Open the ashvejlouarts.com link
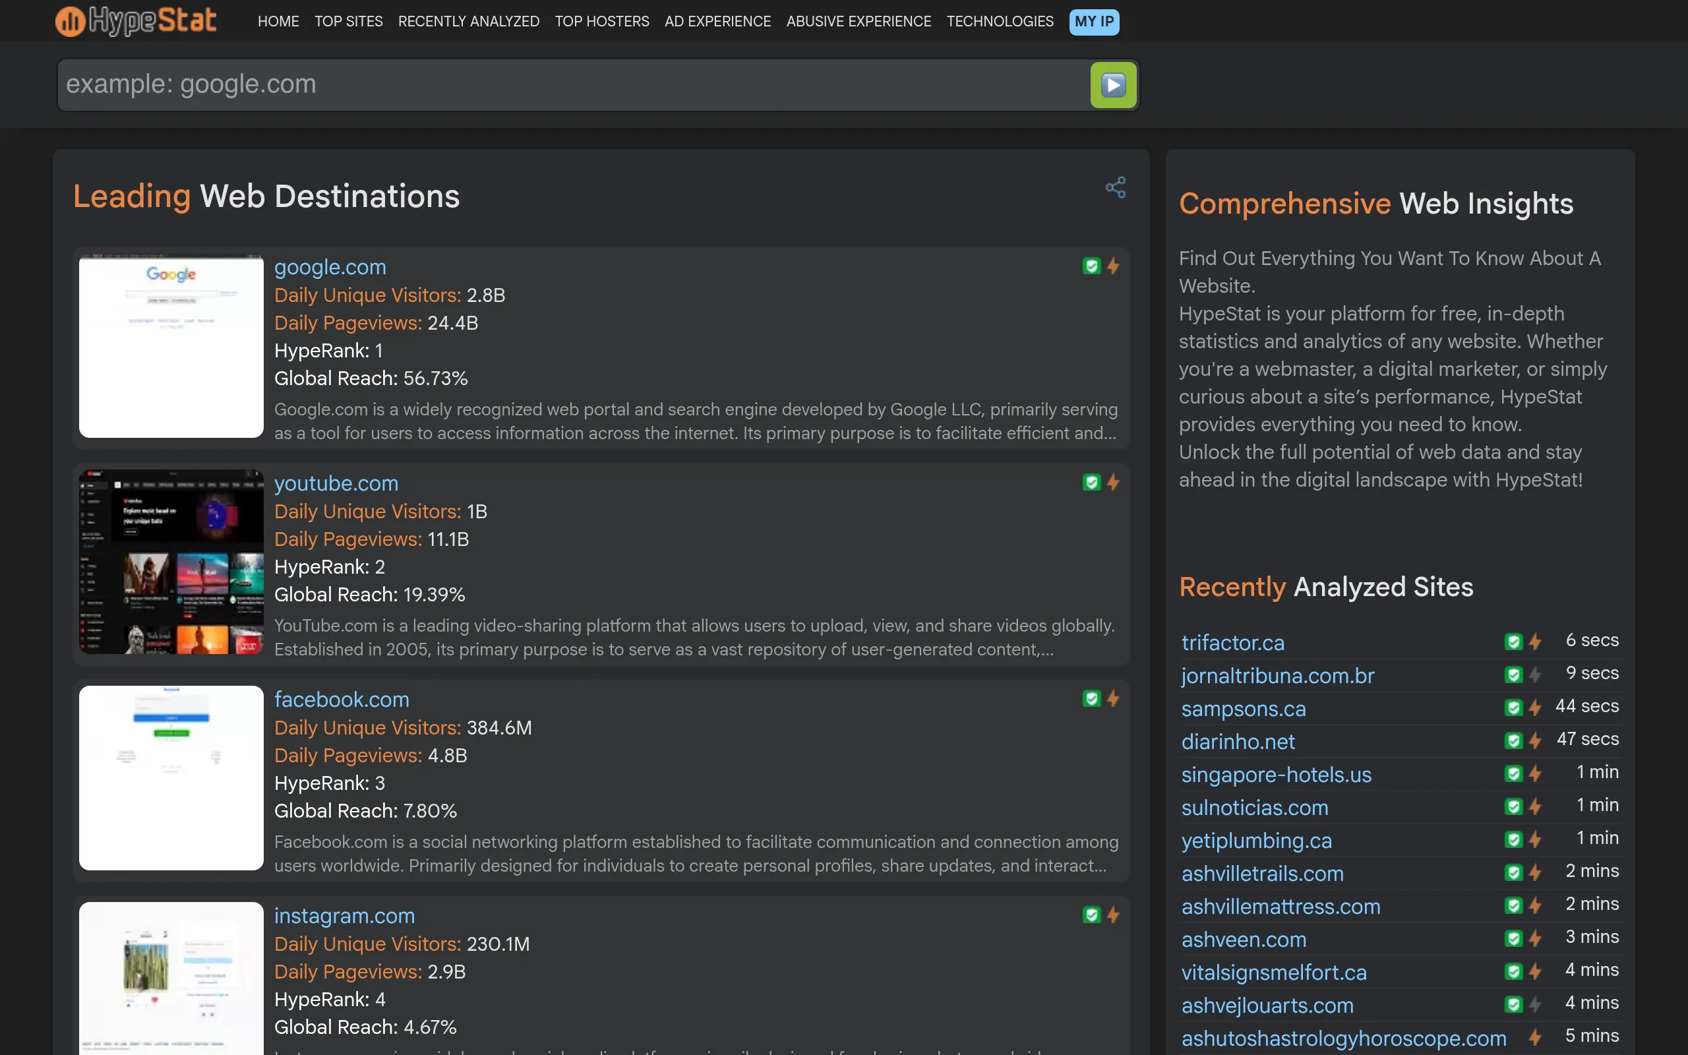Viewport: 1688px width, 1055px height. (x=1267, y=1005)
